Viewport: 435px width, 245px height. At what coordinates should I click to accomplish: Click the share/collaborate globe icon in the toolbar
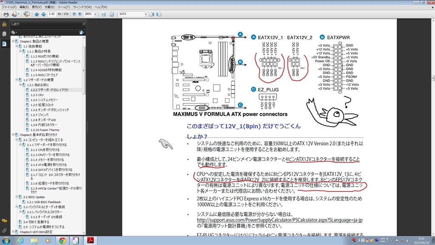(x=26, y=14)
